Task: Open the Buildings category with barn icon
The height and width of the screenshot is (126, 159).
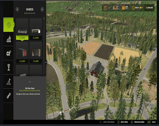Action: coord(9,25)
